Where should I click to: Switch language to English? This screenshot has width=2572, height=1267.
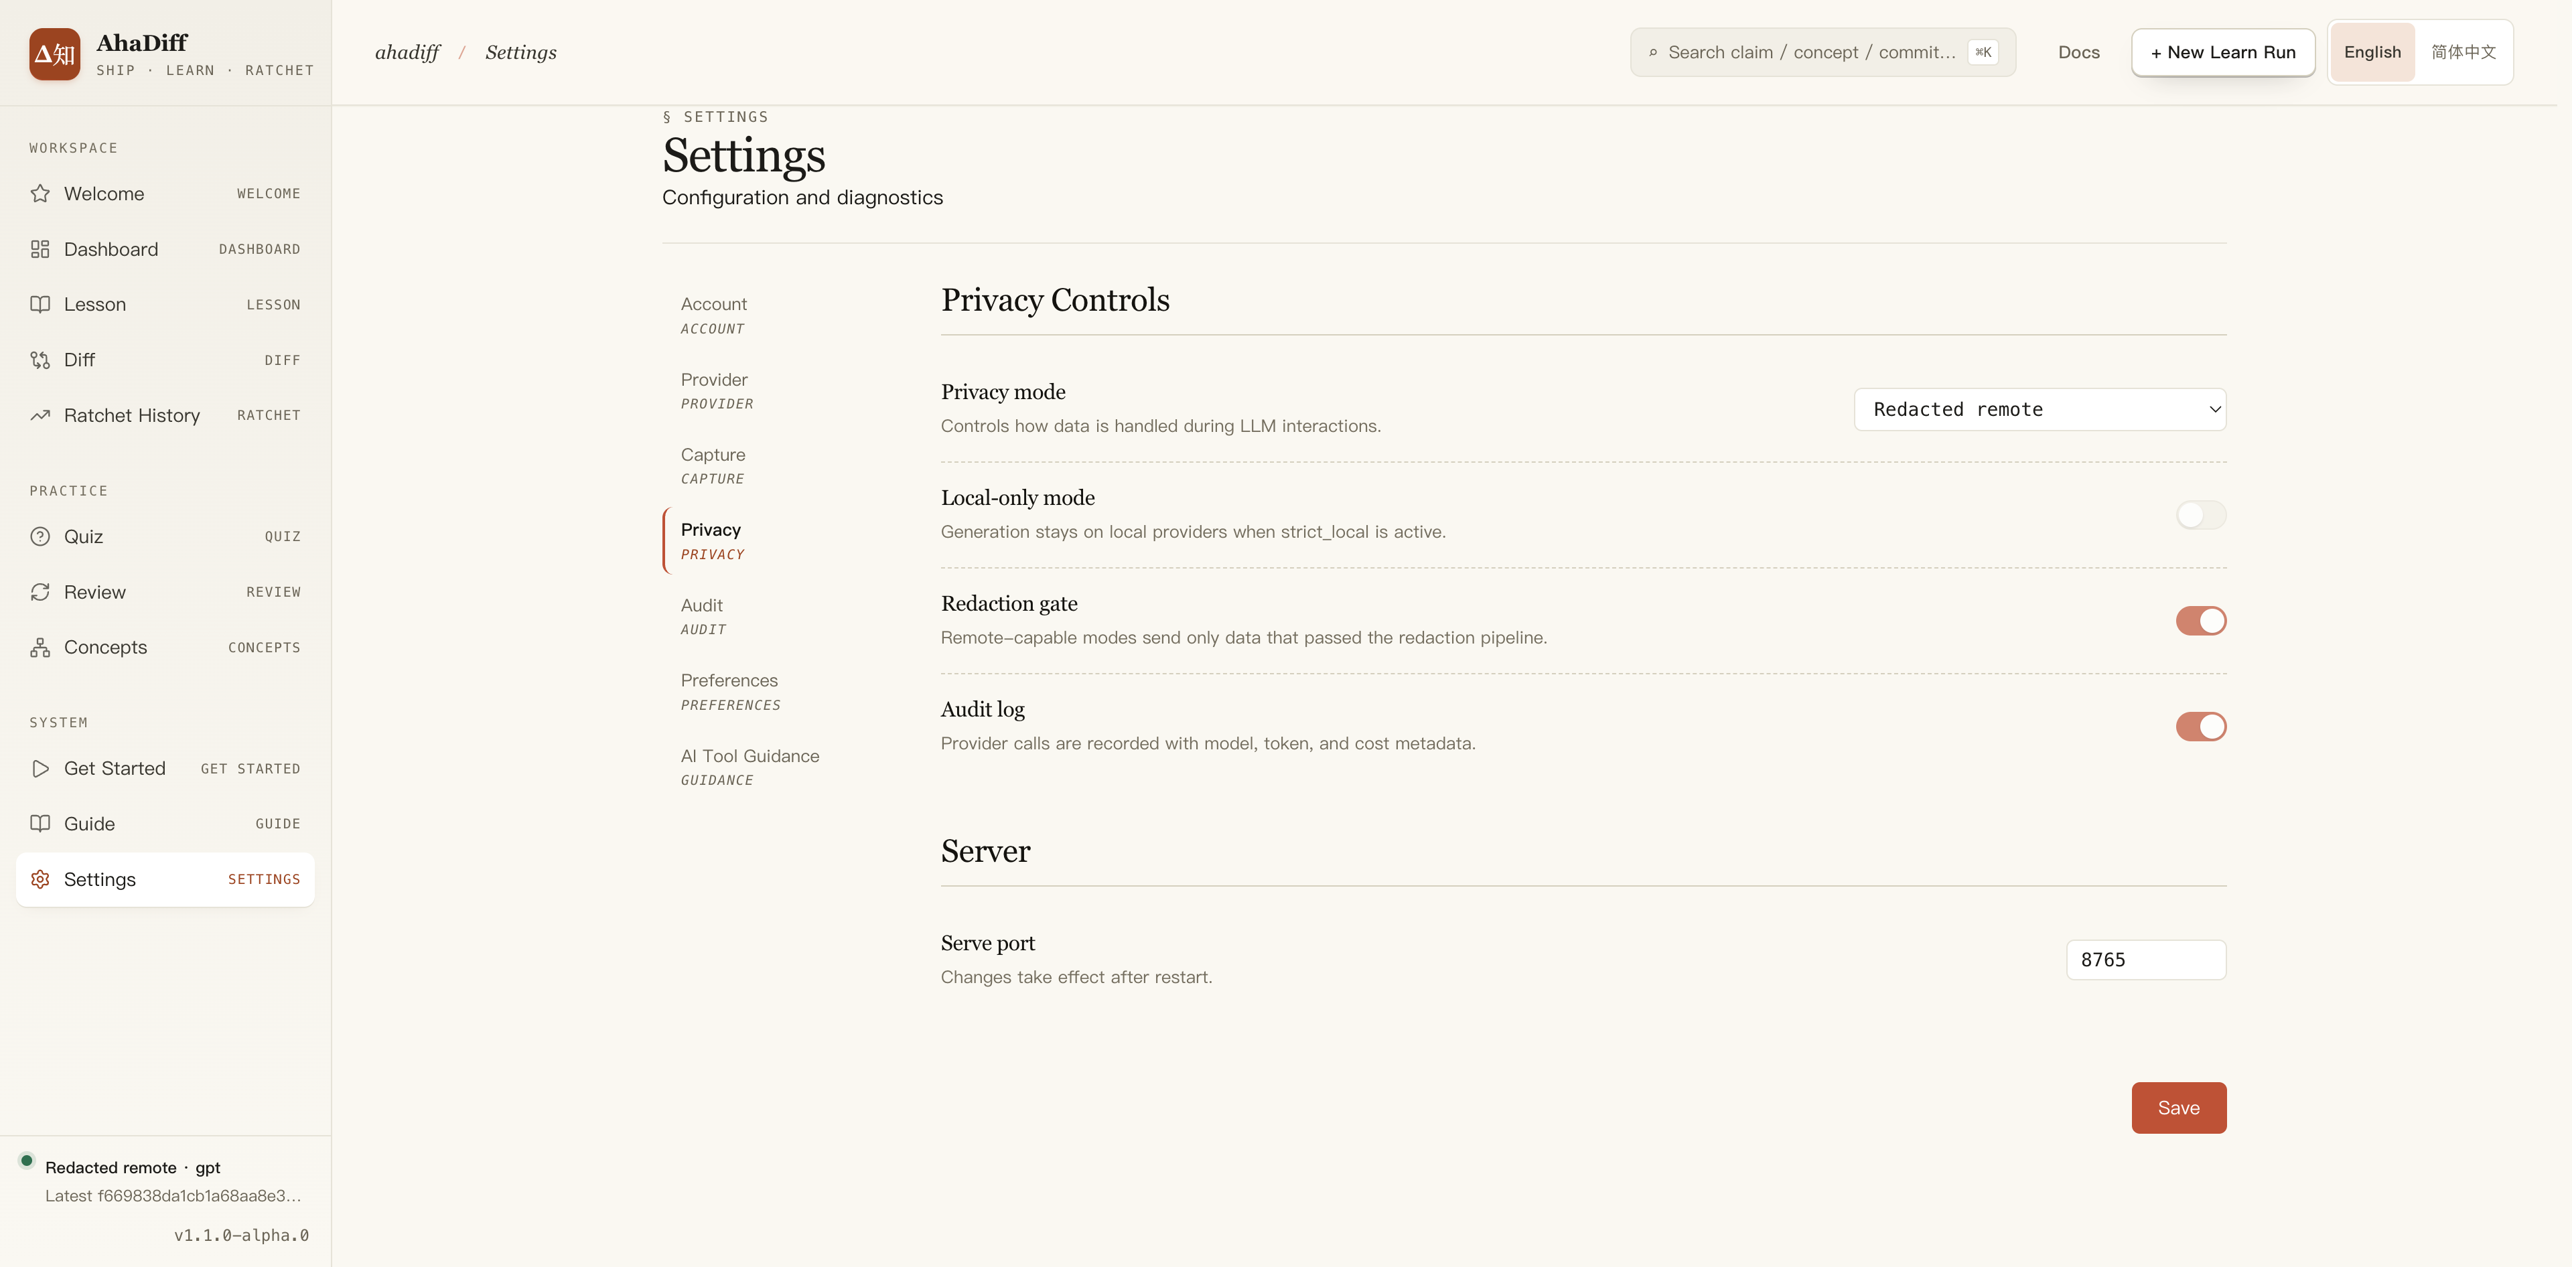coord(2372,53)
